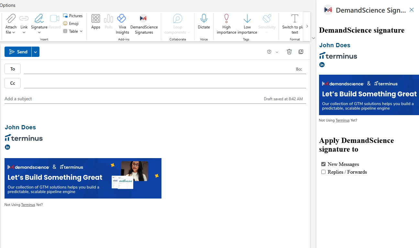This screenshot has height=248, width=419.
Task: Click the shield help icon in message toolbar
Action: [x=269, y=52]
